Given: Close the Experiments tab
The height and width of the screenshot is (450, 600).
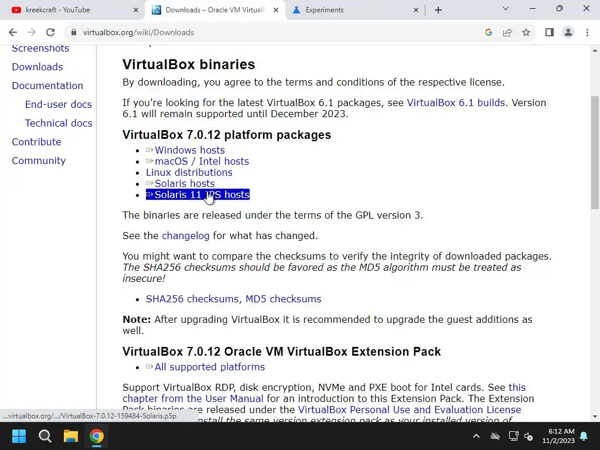Looking at the screenshot, I should (416, 10).
